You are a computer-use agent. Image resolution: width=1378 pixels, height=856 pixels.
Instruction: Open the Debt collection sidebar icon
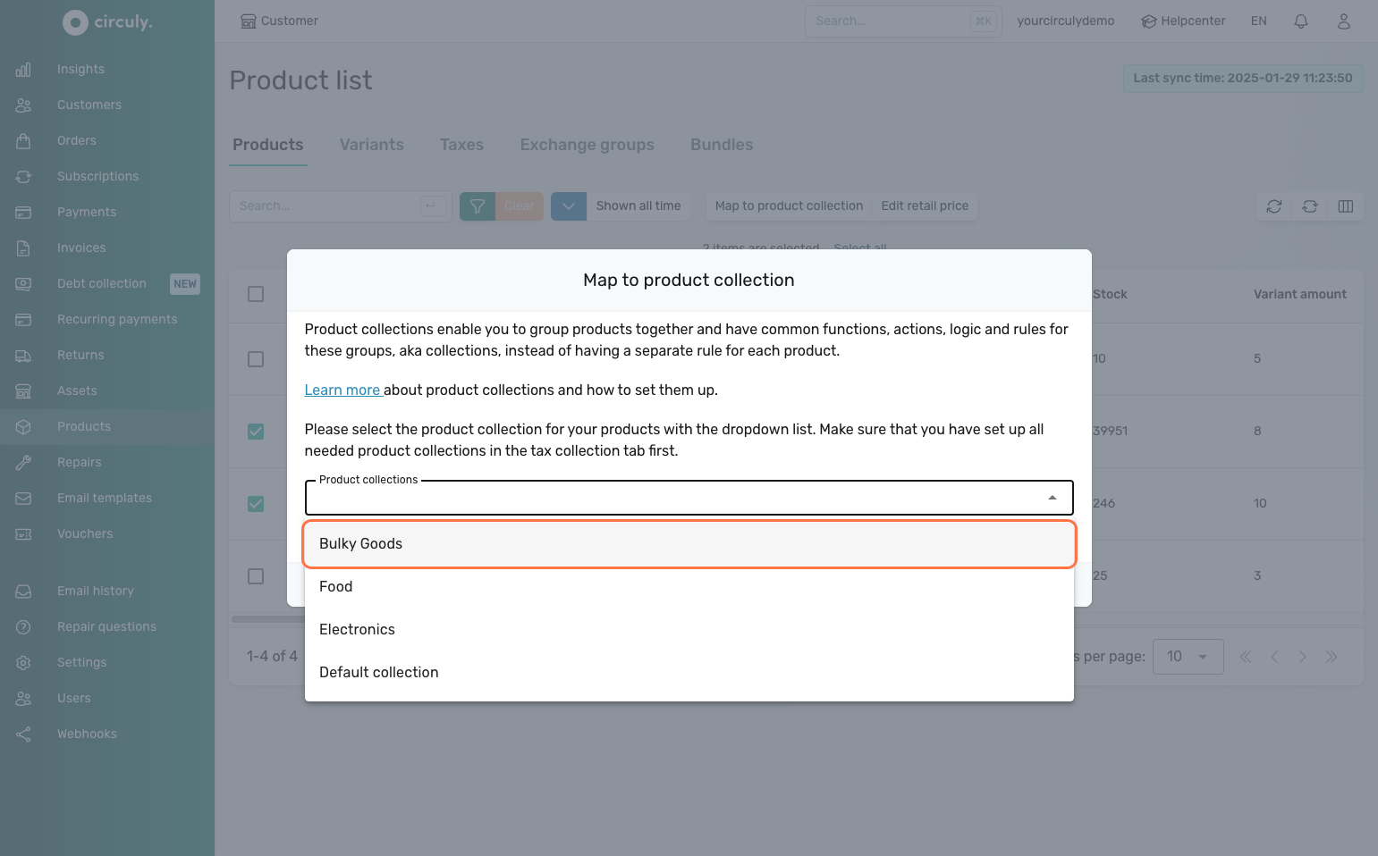23,283
